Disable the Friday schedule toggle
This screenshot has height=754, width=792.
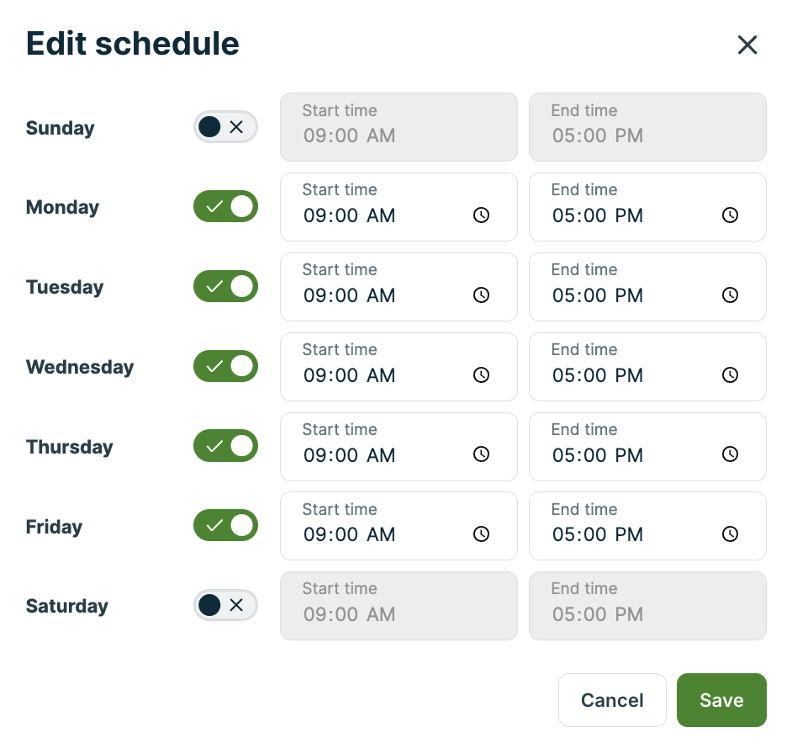click(225, 526)
